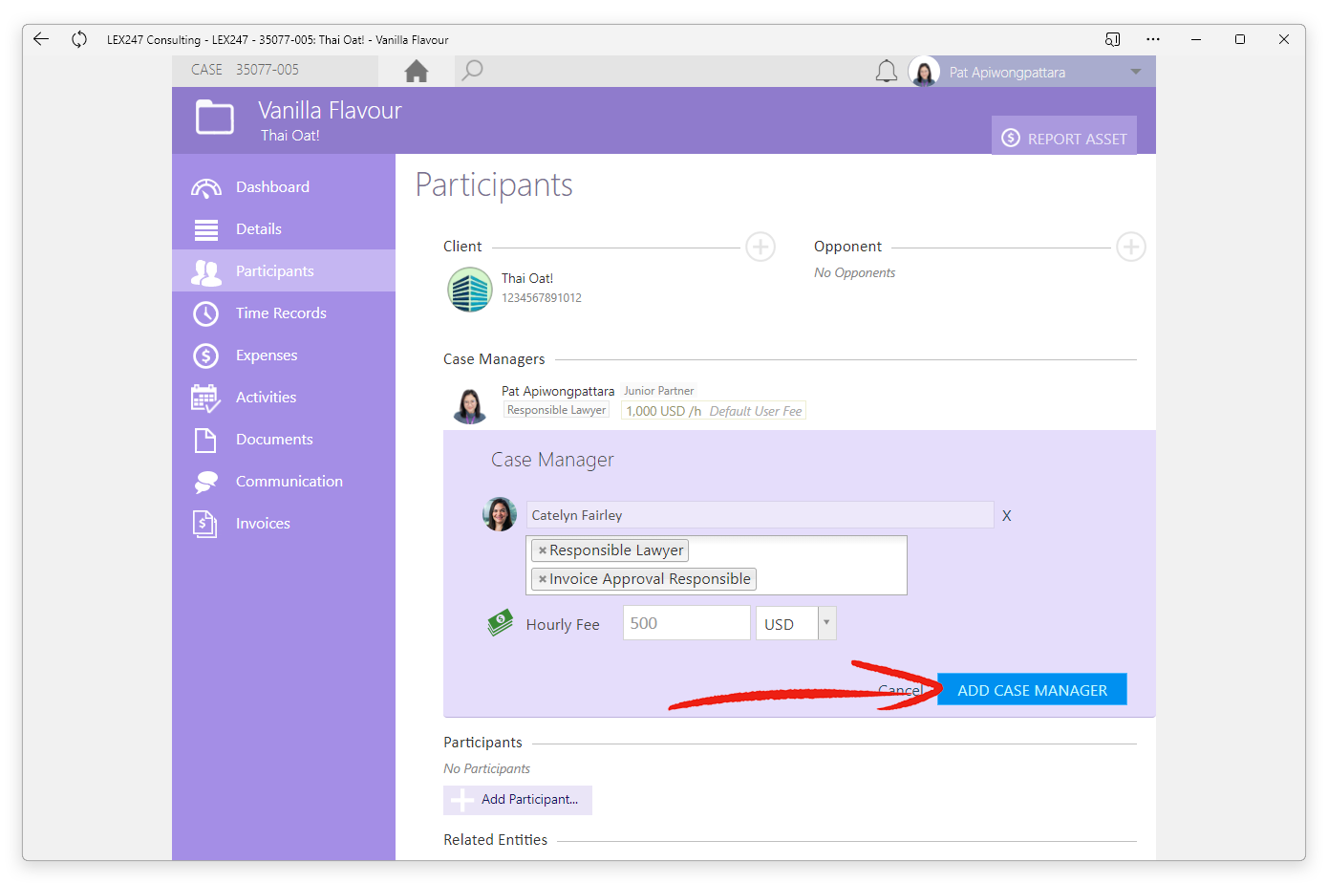The width and height of the screenshot is (1328, 884).
Task: Click the back arrow in title bar
Action: [41, 39]
